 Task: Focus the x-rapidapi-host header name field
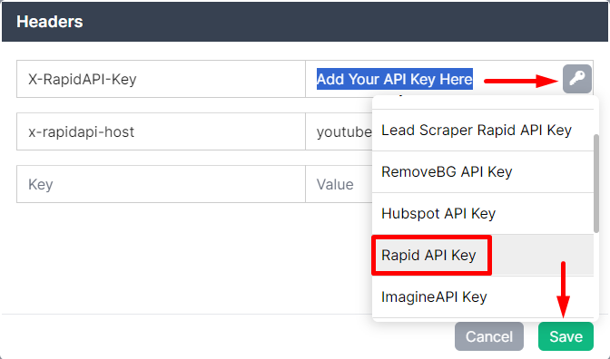(161, 131)
